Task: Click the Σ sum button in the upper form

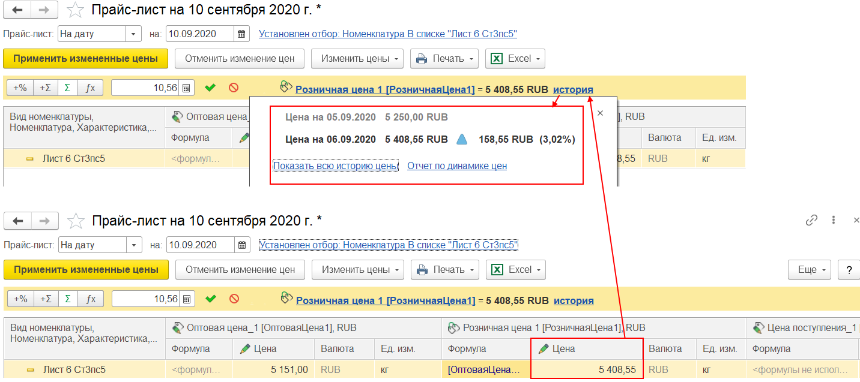Action: [67, 88]
